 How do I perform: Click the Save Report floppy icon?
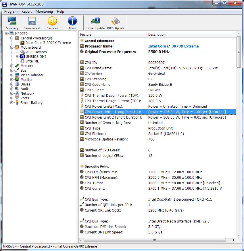point(32,21)
